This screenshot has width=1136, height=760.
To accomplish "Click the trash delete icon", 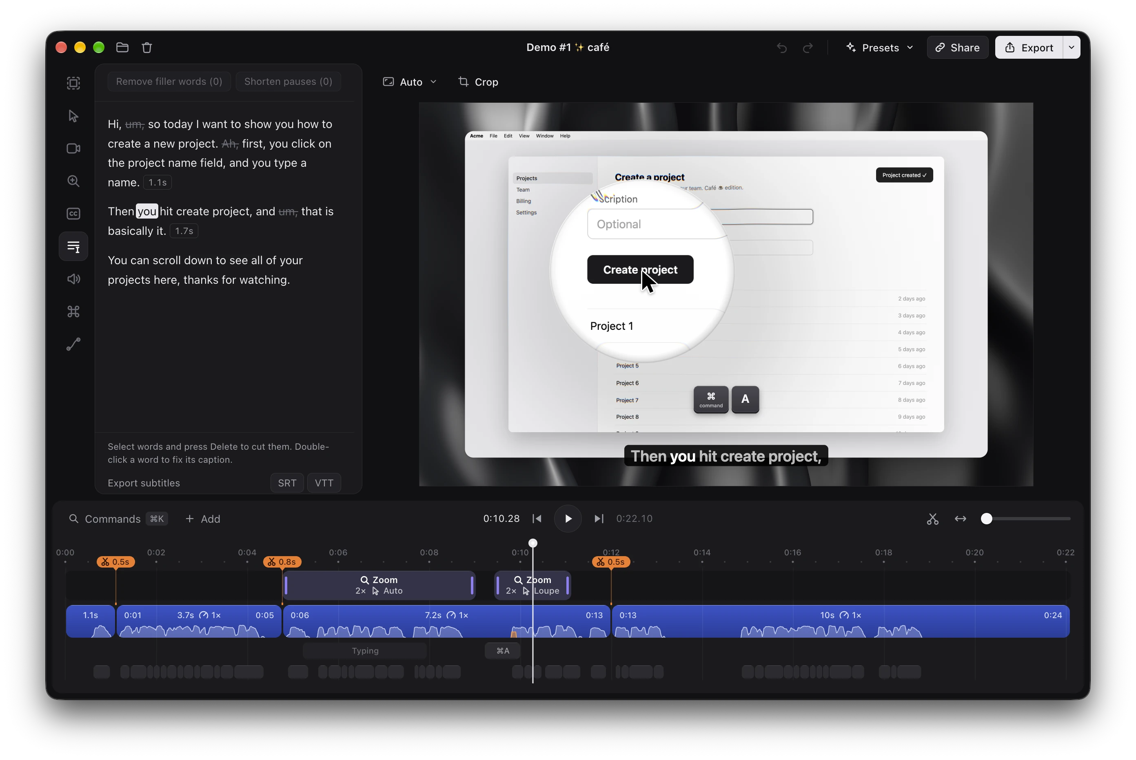I will point(147,47).
